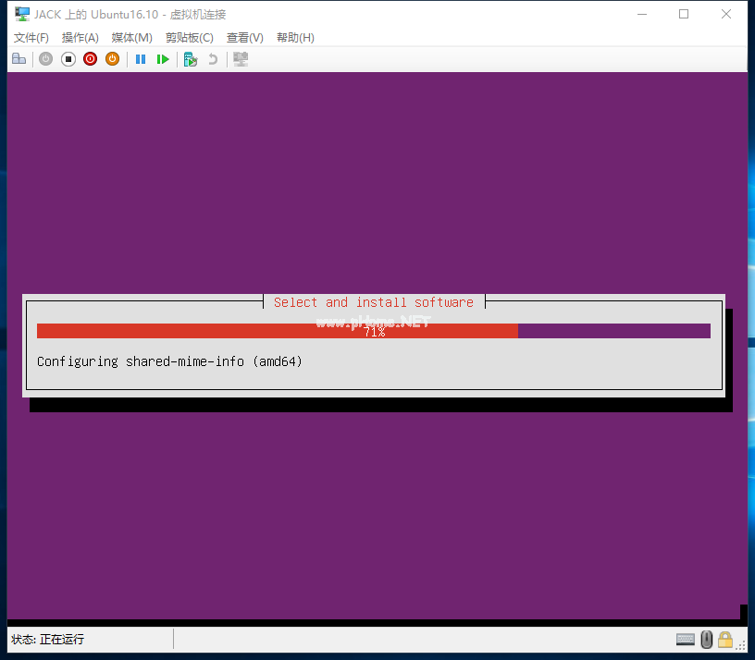The height and width of the screenshot is (660, 755).
Task: Create a checkpoint using toolbar icon
Action: coord(191,59)
